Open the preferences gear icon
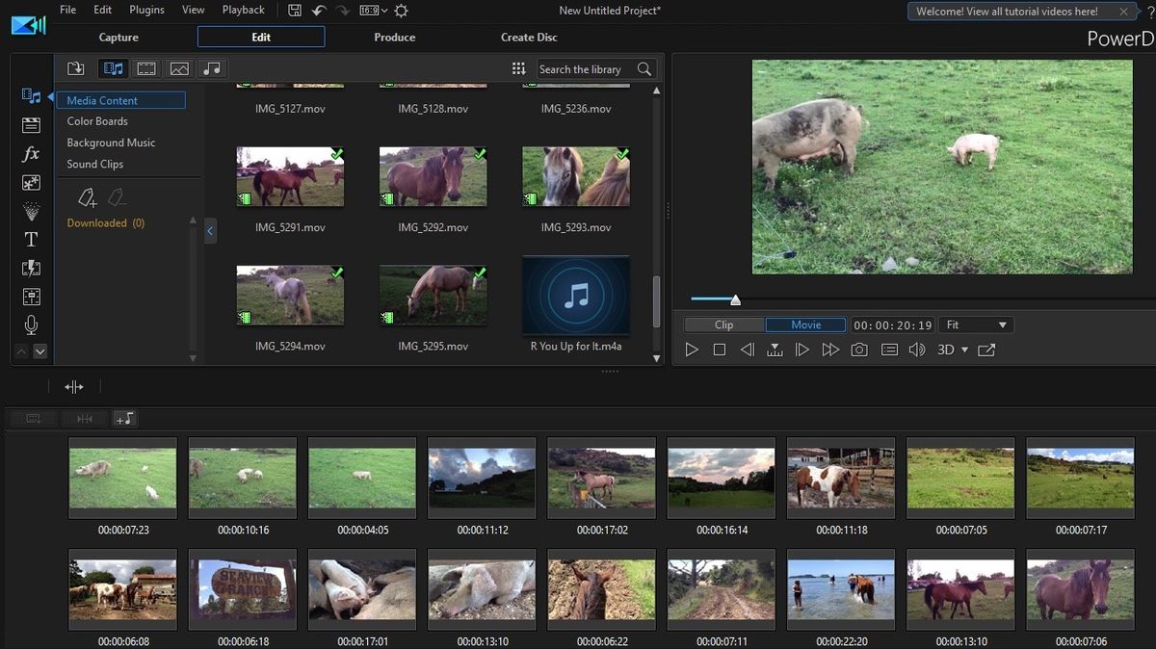This screenshot has width=1156, height=649. (x=401, y=11)
